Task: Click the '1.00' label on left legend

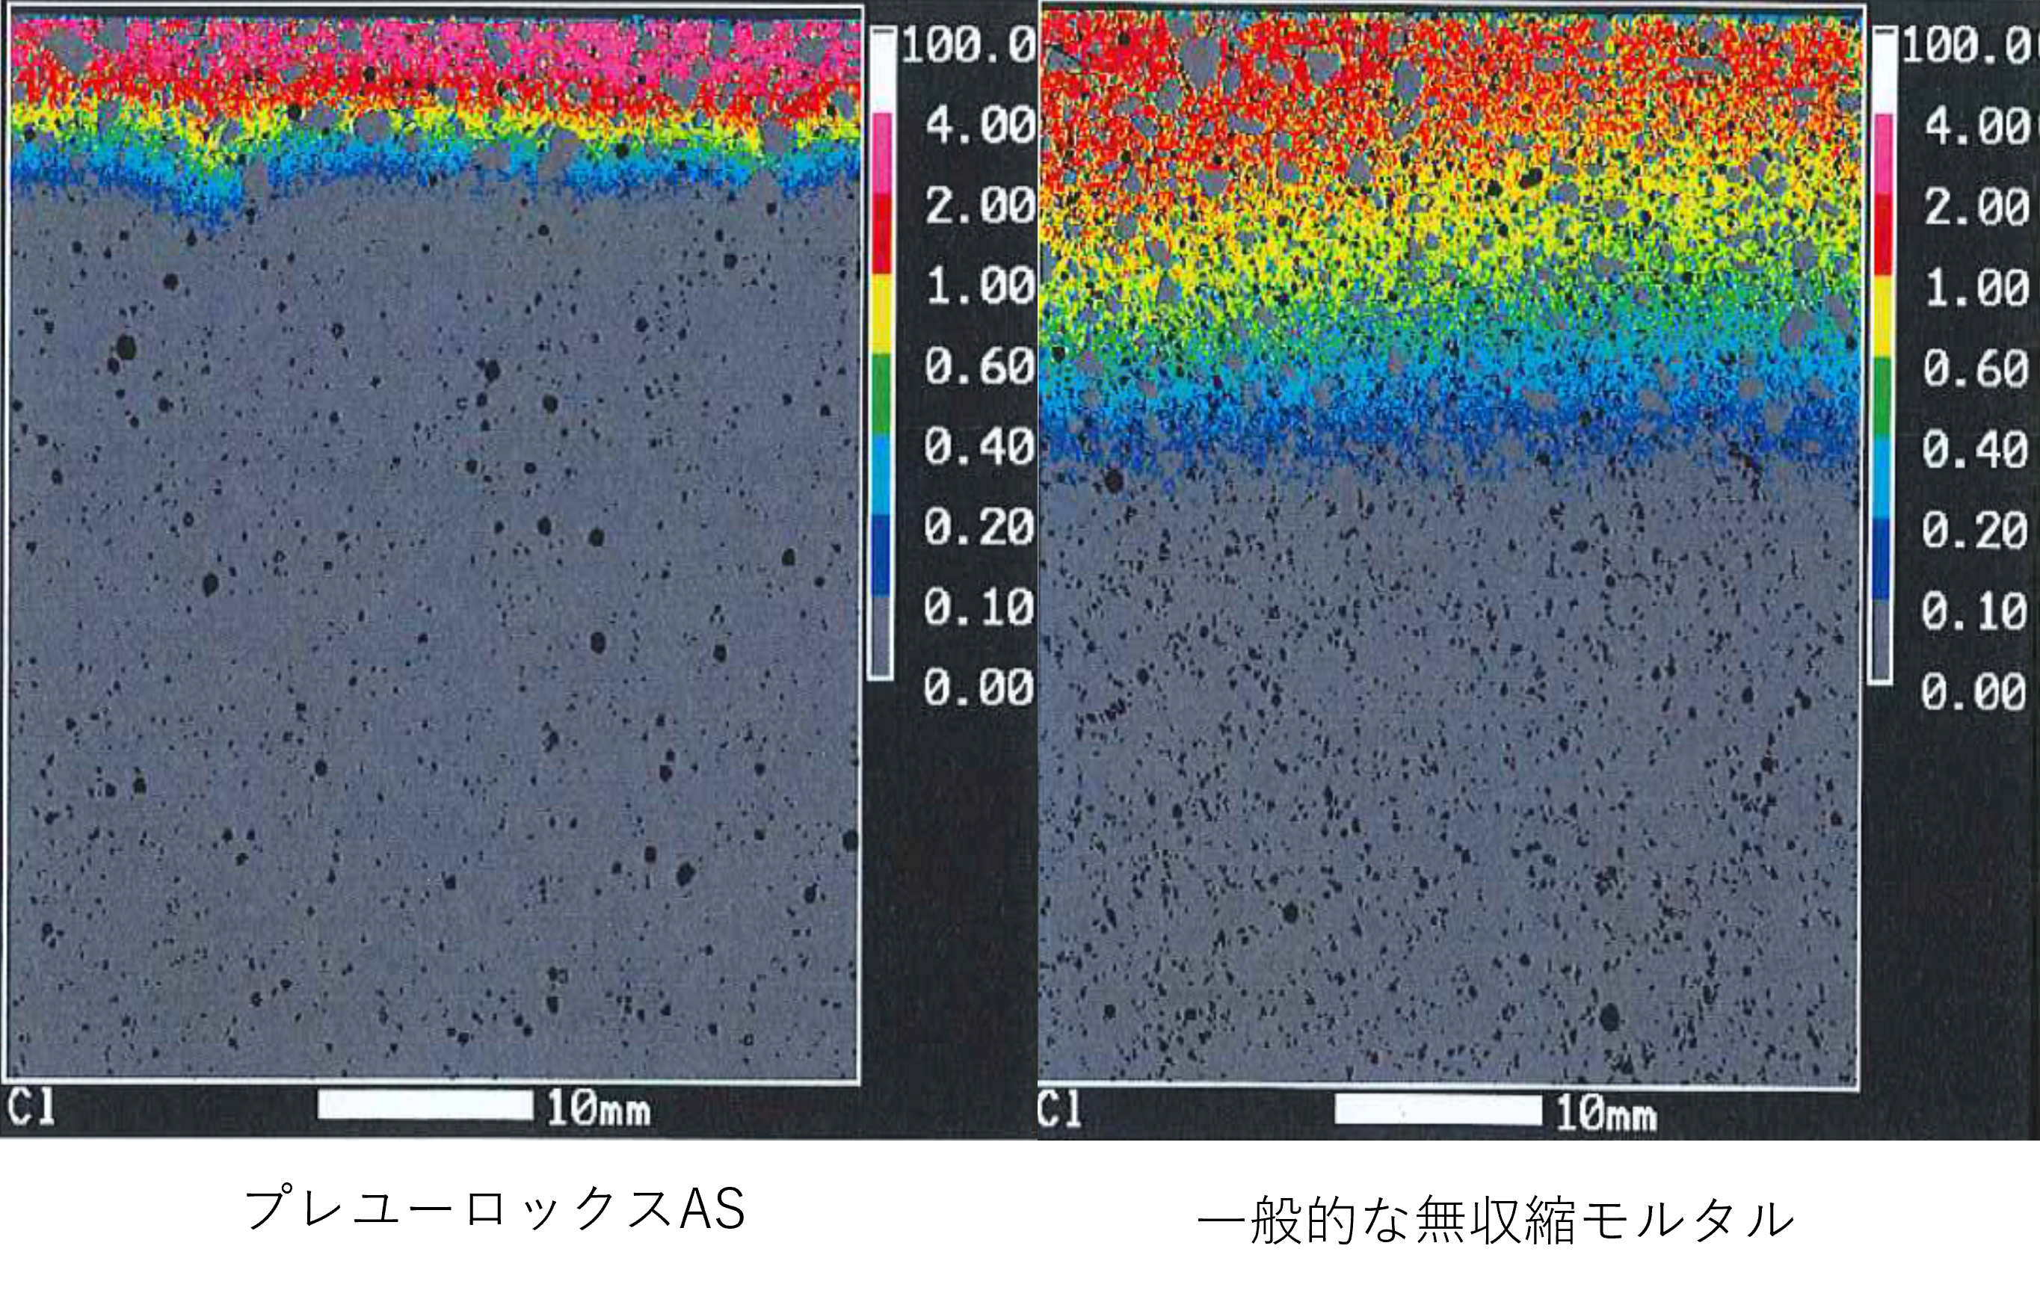Action: coord(980,286)
